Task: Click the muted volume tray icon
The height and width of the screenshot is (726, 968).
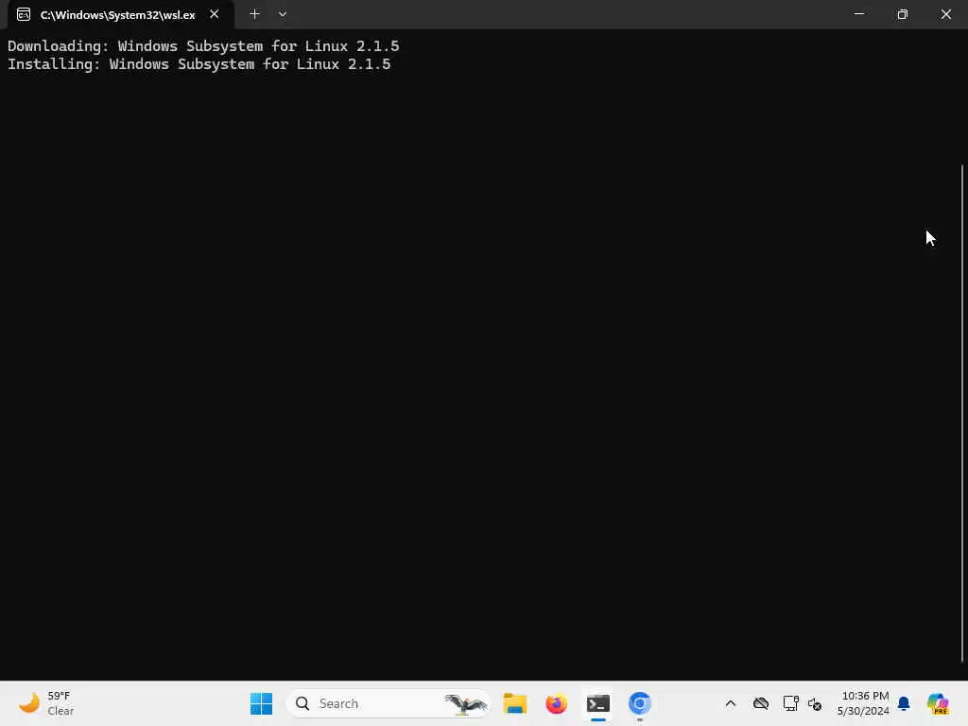Action: pyautogui.click(x=814, y=703)
